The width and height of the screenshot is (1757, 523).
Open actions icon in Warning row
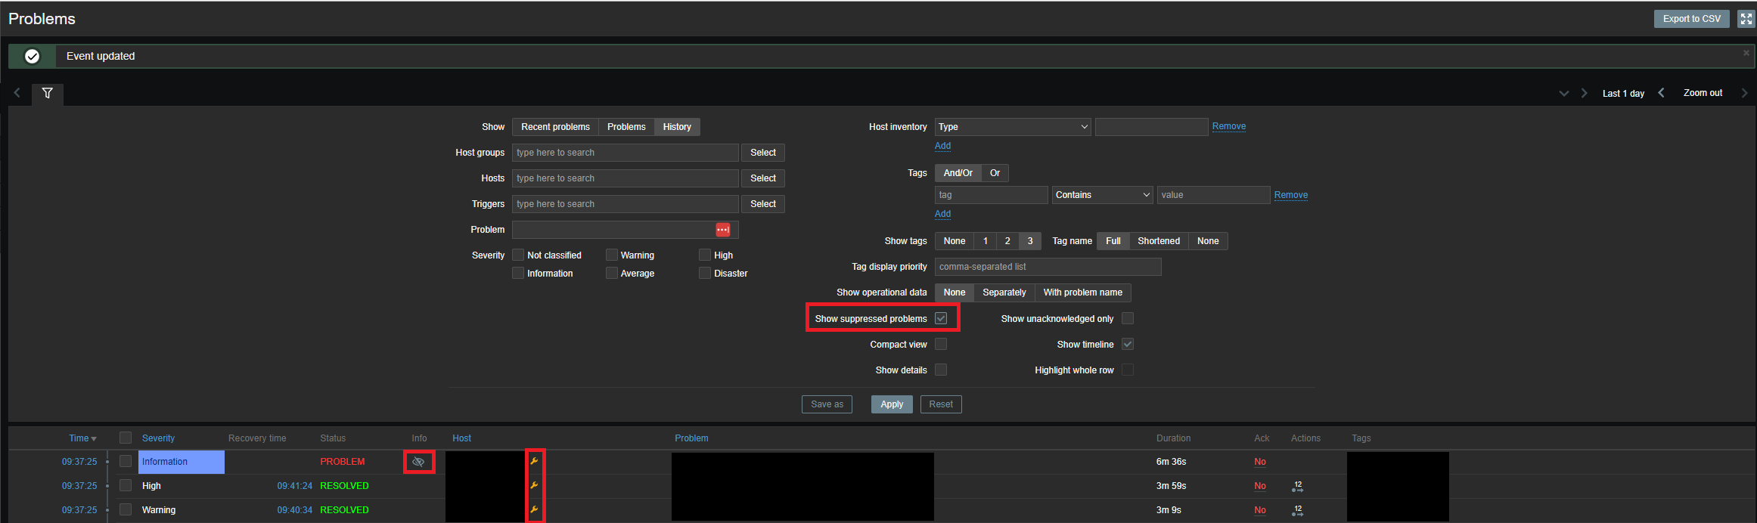pyautogui.click(x=1297, y=510)
